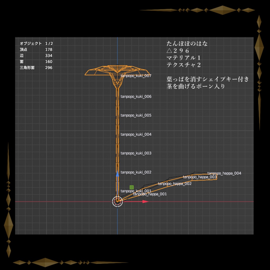270x270 pixels.
Task: Select the leaf bone tanpopo_happa_003
Action: (200, 177)
